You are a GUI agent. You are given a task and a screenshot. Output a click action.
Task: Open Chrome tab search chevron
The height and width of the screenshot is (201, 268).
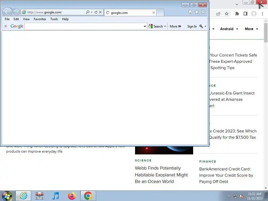237,4
